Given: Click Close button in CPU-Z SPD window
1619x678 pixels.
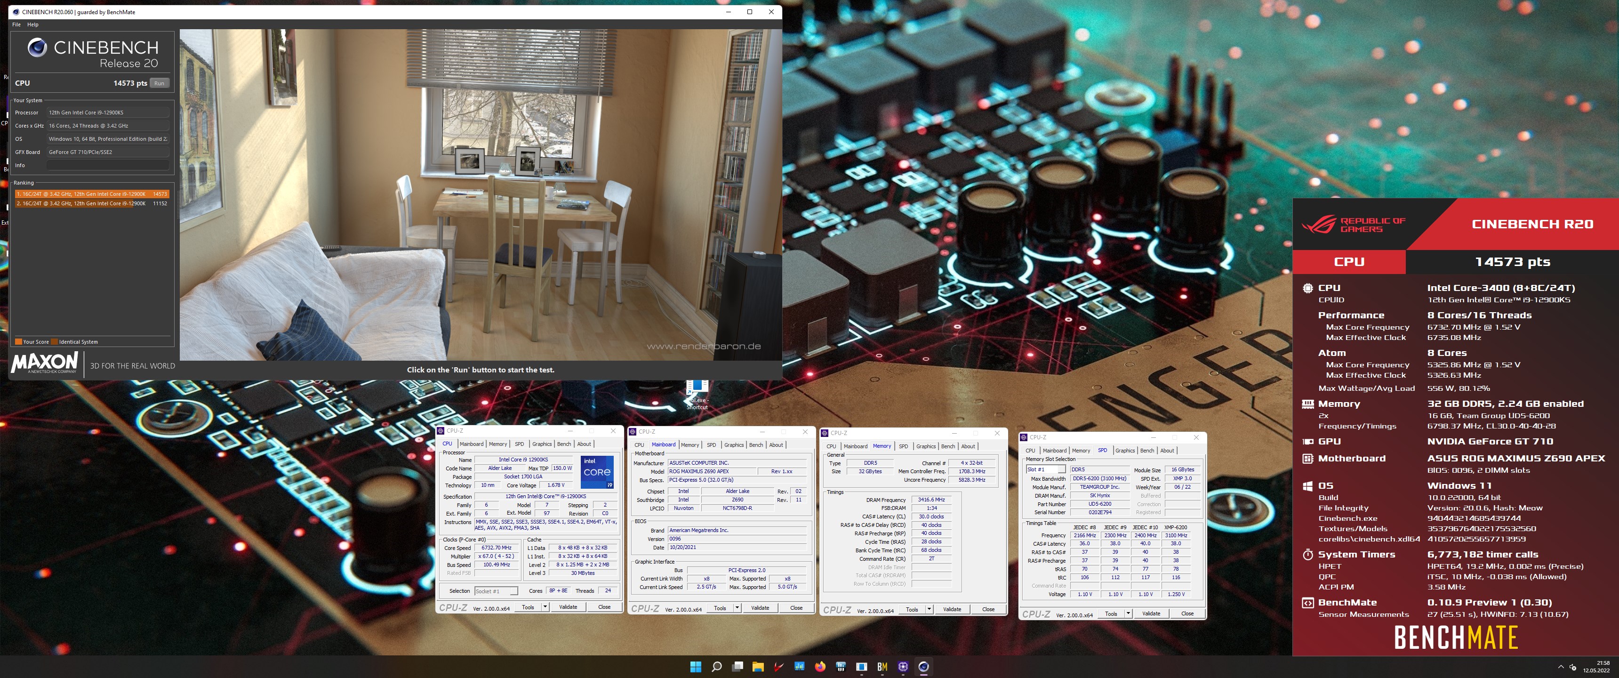Looking at the screenshot, I should pos(1187,614).
